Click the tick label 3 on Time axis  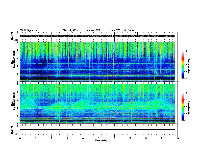point(67,138)
